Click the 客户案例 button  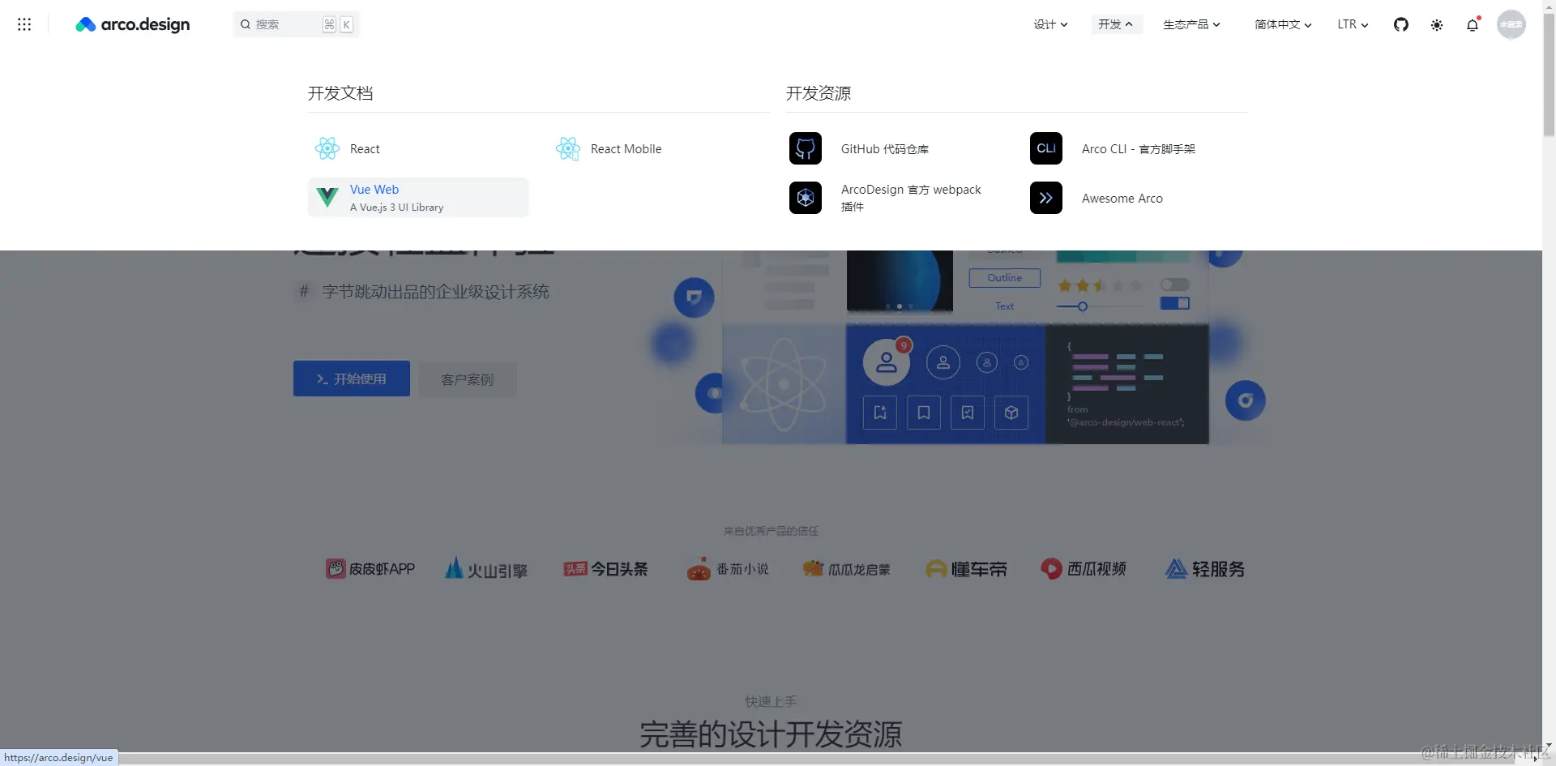[468, 379]
